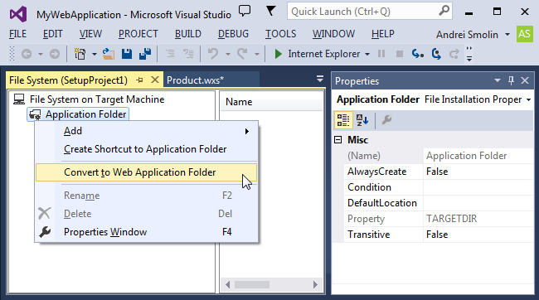Screen dimensions: 539x300
Task: Click the horizontal scrollbar right arrow
Action: pyautogui.click(x=315, y=284)
